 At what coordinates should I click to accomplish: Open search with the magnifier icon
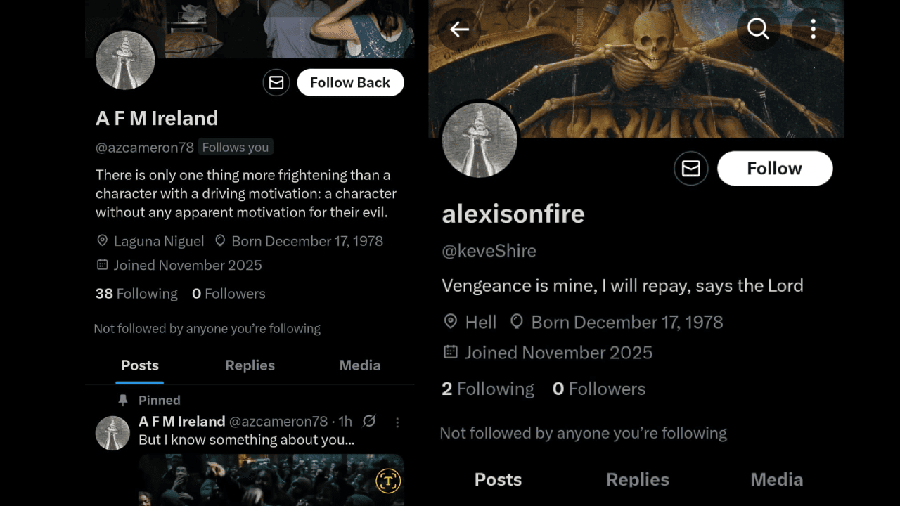(x=758, y=29)
